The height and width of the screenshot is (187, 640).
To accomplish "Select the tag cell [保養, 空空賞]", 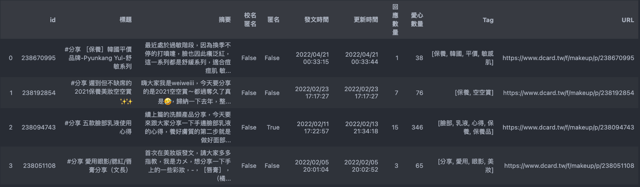I will 474,93.
